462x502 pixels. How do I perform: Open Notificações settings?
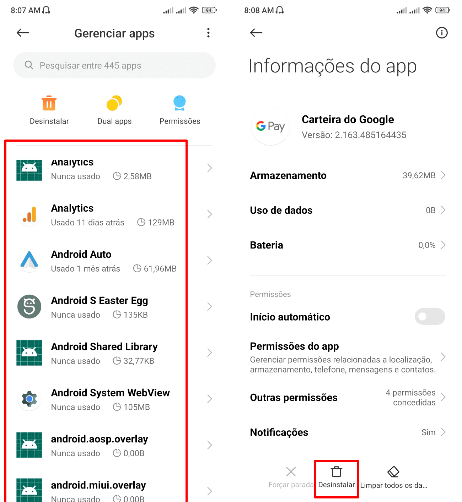coord(348,432)
